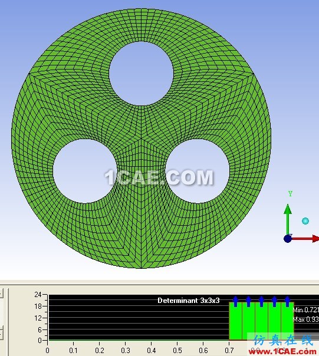Click the last blue overflow arrow on the histogram
This screenshot has width=319, height=356.
pos(287,302)
